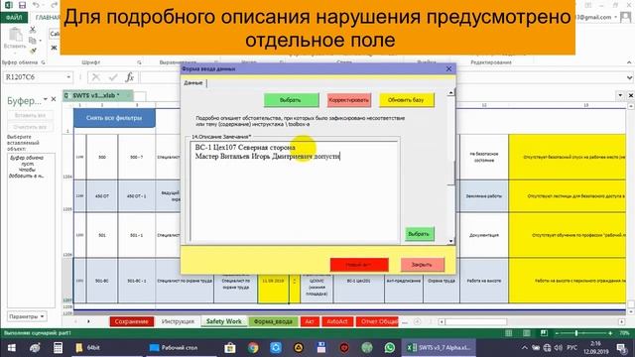Click the 70% zoom level indicator
635x357 pixels.
(x=624, y=333)
